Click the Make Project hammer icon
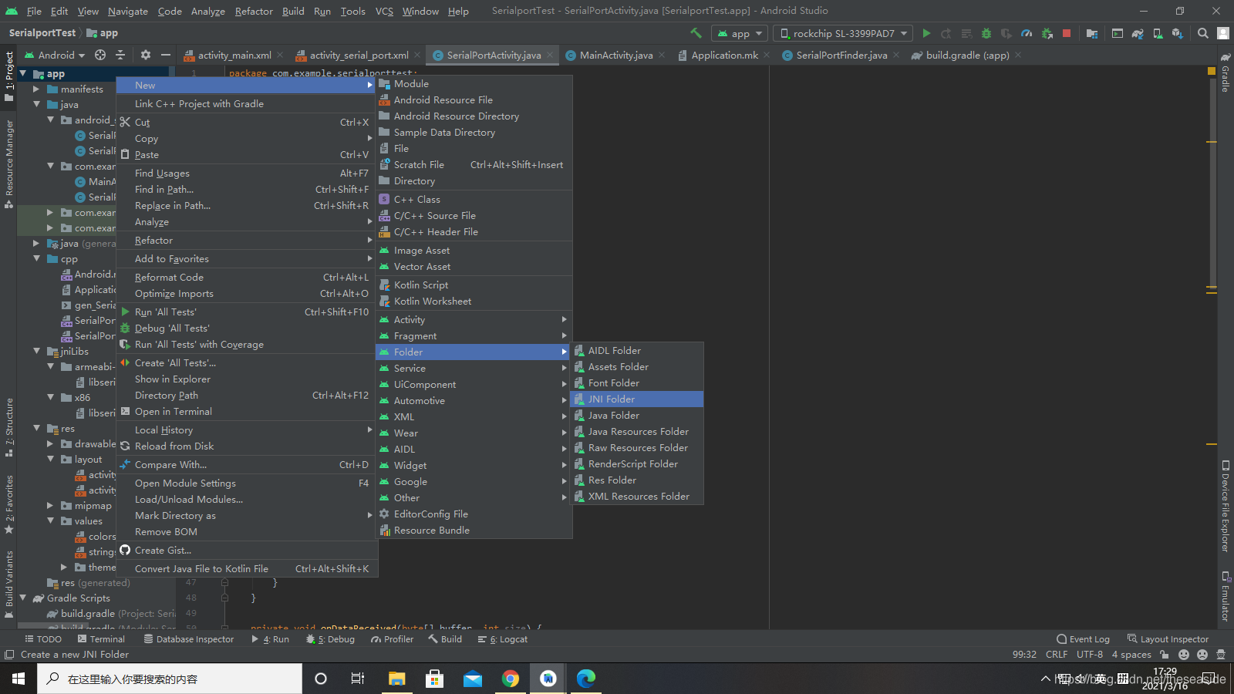Viewport: 1234px width, 694px height. tap(696, 33)
